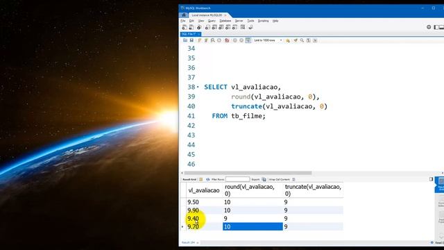Viewport: 444px width, 250px height.
Task: Save snippet with the star icon
Action: (288, 40)
